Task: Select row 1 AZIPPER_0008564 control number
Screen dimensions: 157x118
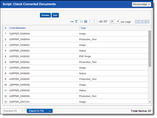Action: coord(19,34)
